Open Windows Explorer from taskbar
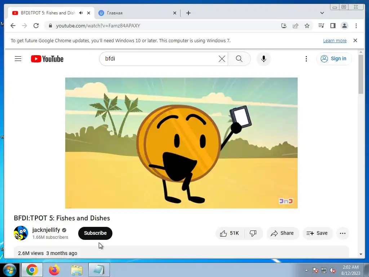 point(77,270)
